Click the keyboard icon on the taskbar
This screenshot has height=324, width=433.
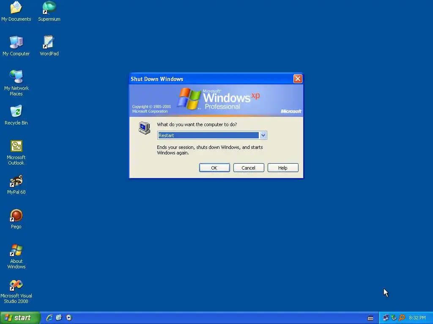coord(370,318)
